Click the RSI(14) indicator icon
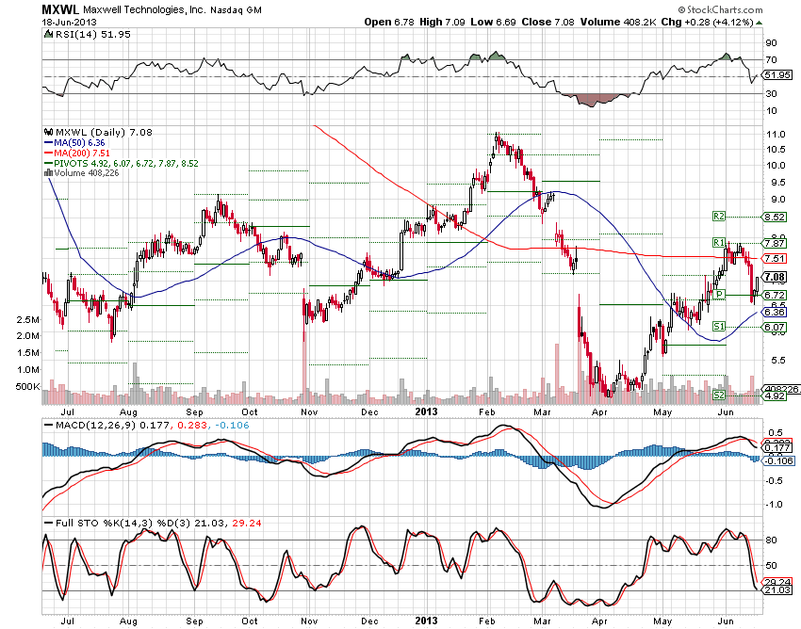Viewport: 801px width, 629px height. point(48,34)
